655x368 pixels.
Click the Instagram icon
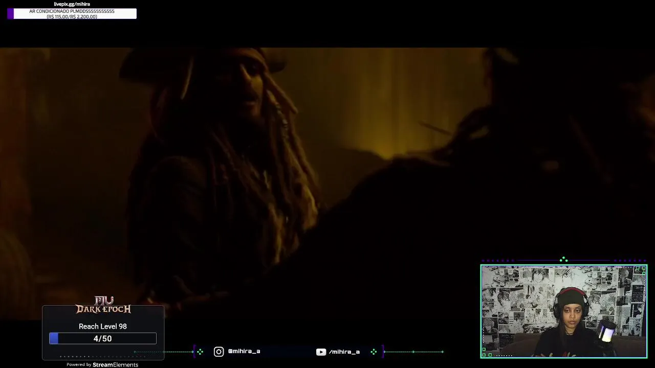pyautogui.click(x=219, y=352)
